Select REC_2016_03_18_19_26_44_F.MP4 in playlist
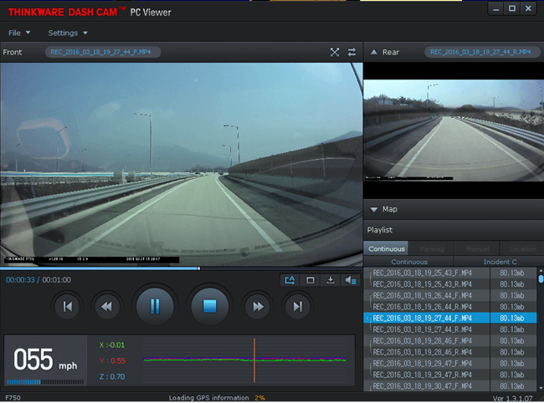The height and width of the screenshot is (403, 544). (449, 296)
